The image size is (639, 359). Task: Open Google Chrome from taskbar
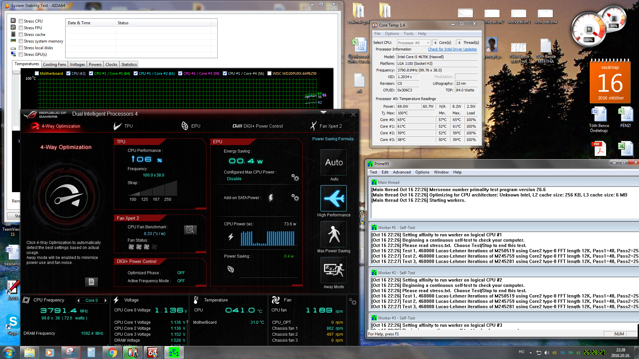coord(112,352)
